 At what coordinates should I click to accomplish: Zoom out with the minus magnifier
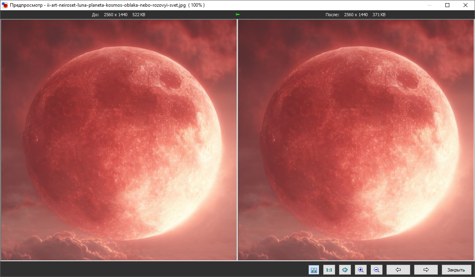tap(376, 270)
